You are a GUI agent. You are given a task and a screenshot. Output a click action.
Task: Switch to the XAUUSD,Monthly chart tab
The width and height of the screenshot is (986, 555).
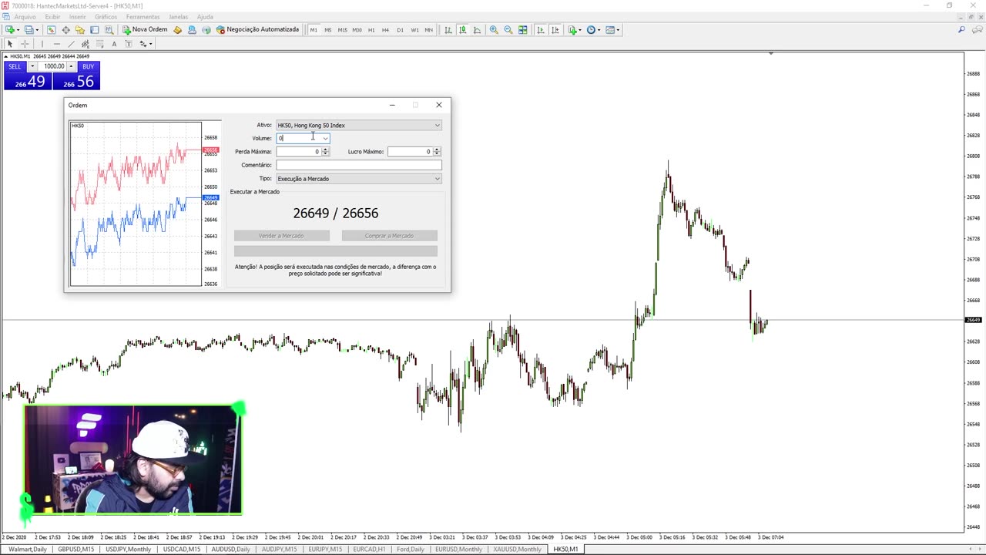(517, 549)
